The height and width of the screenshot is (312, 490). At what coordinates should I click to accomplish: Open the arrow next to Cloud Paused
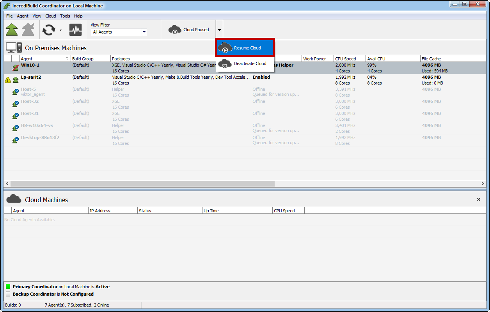pos(219,30)
